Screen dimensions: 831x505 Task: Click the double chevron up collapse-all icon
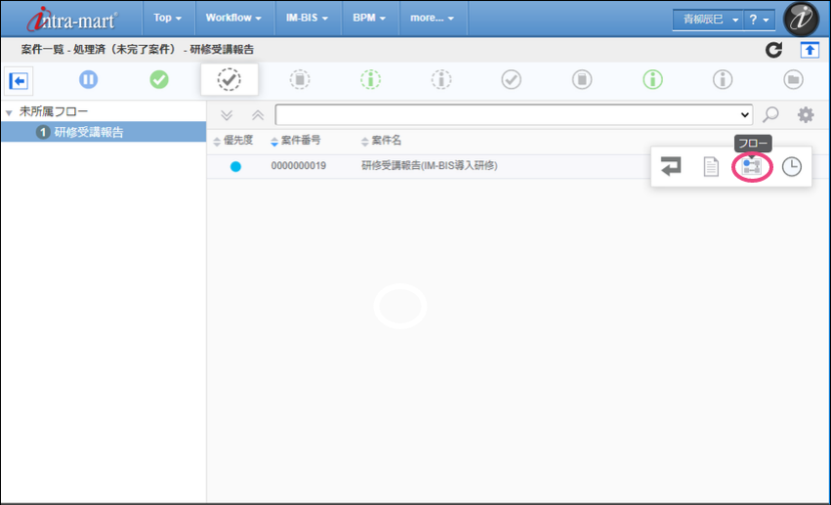pyautogui.click(x=258, y=115)
